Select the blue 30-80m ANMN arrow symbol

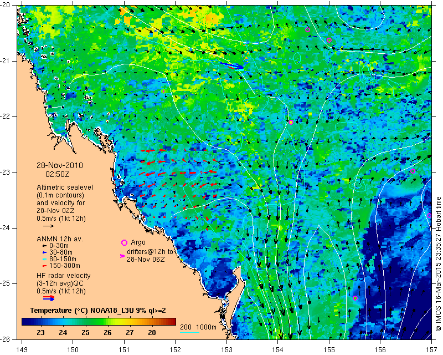pos(44,252)
